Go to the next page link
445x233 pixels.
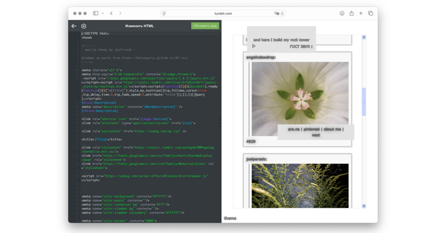point(315,135)
